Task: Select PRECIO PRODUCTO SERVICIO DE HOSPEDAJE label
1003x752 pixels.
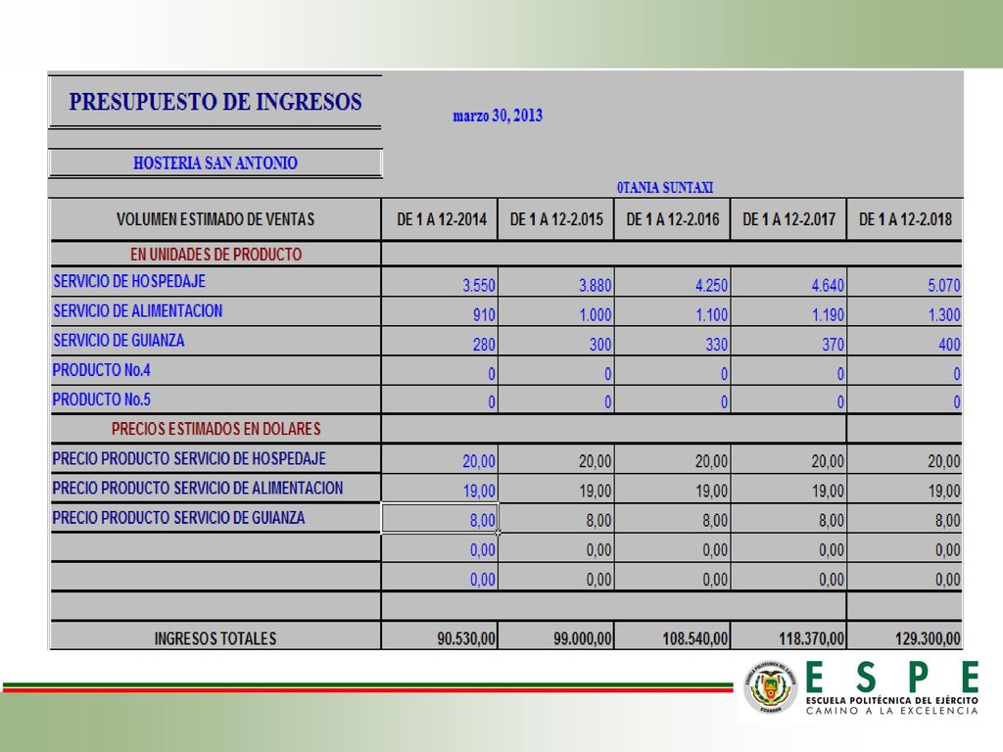Action: [x=189, y=458]
